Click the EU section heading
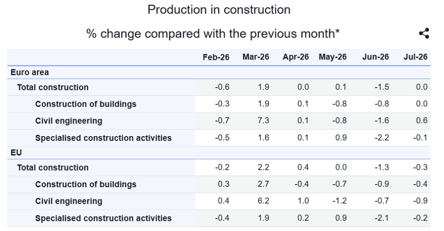This screenshot has width=444, height=231. (x=16, y=153)
